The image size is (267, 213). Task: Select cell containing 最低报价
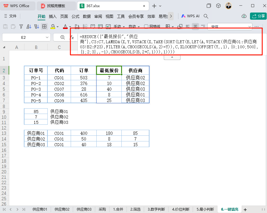pos(109,70)
